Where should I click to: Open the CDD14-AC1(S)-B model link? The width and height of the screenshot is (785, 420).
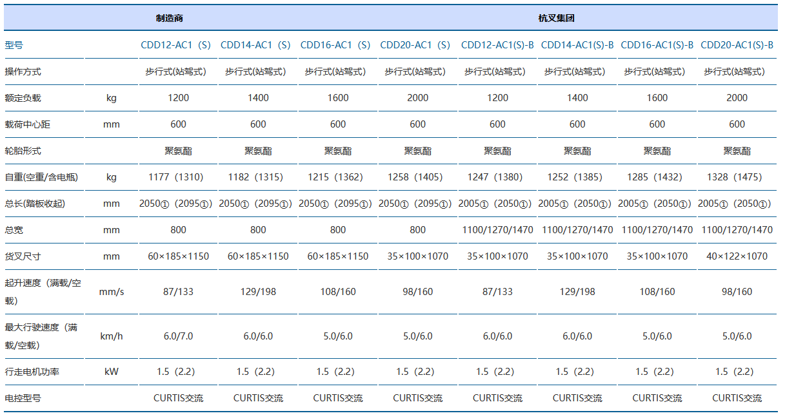point(577,45)
